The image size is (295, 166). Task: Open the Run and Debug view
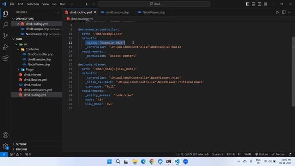point(6,47)
